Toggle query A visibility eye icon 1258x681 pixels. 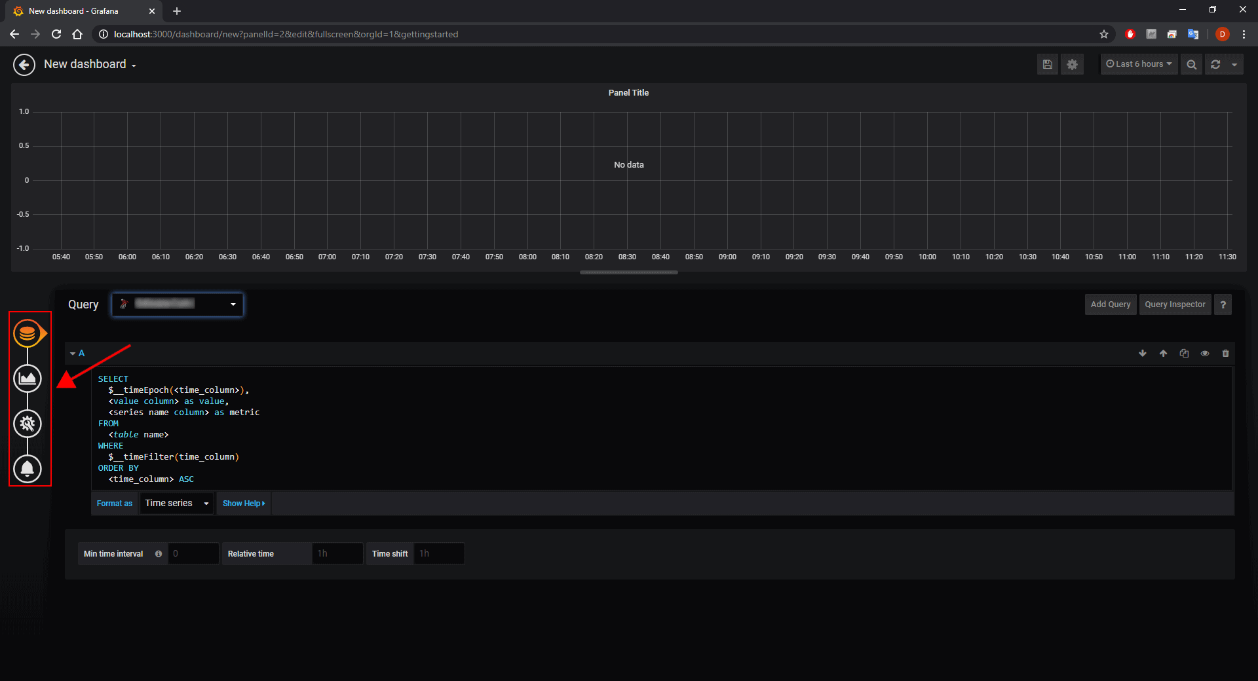coord(1204,354)
